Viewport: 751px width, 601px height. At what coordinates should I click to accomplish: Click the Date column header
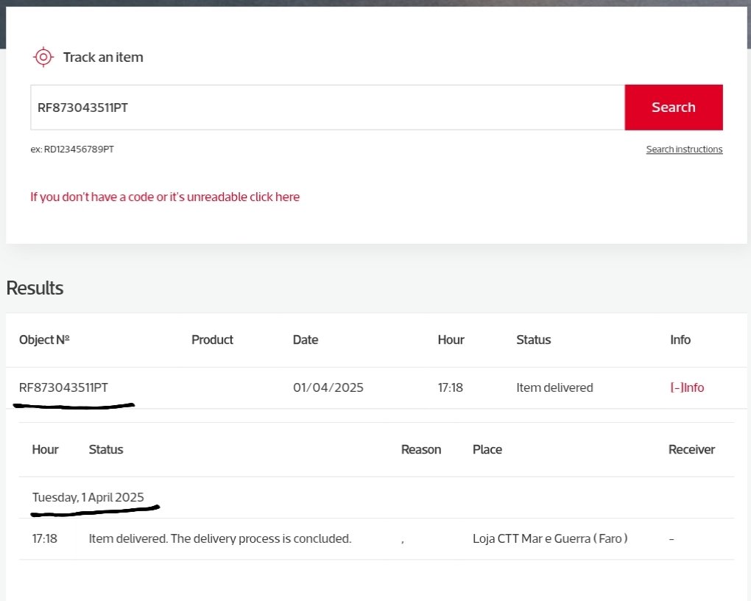point(306,340)
